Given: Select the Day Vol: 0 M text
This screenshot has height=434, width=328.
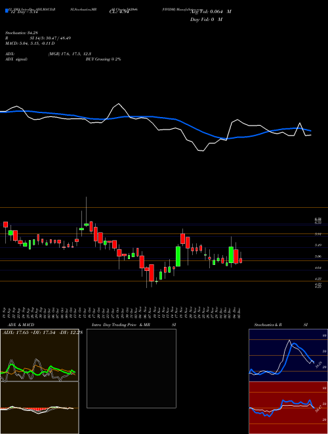Looking at the screenshot, I should 206,20.
